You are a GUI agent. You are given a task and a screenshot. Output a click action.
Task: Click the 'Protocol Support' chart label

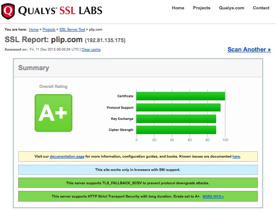tap(120, 107)
